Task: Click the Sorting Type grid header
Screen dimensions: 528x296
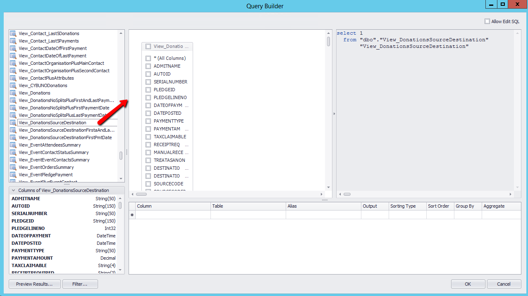Action: pos(407,206)
